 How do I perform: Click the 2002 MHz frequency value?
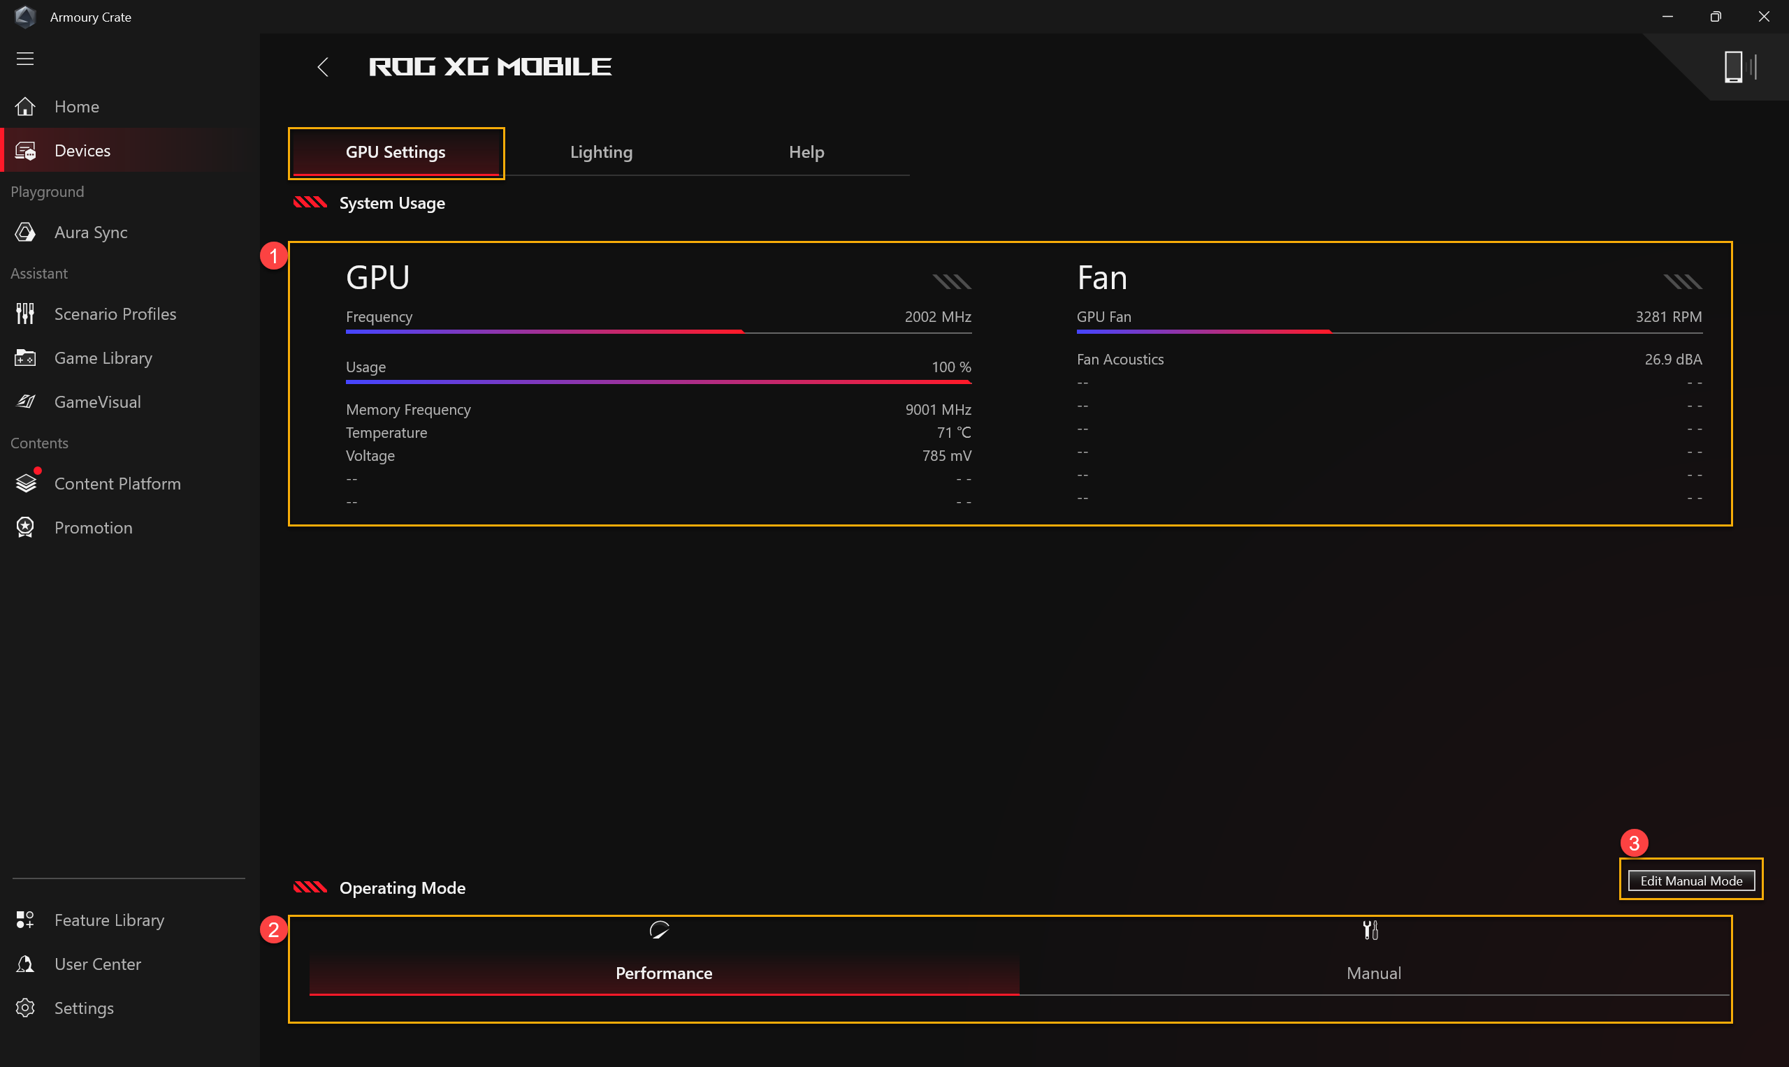click(937, 317)
